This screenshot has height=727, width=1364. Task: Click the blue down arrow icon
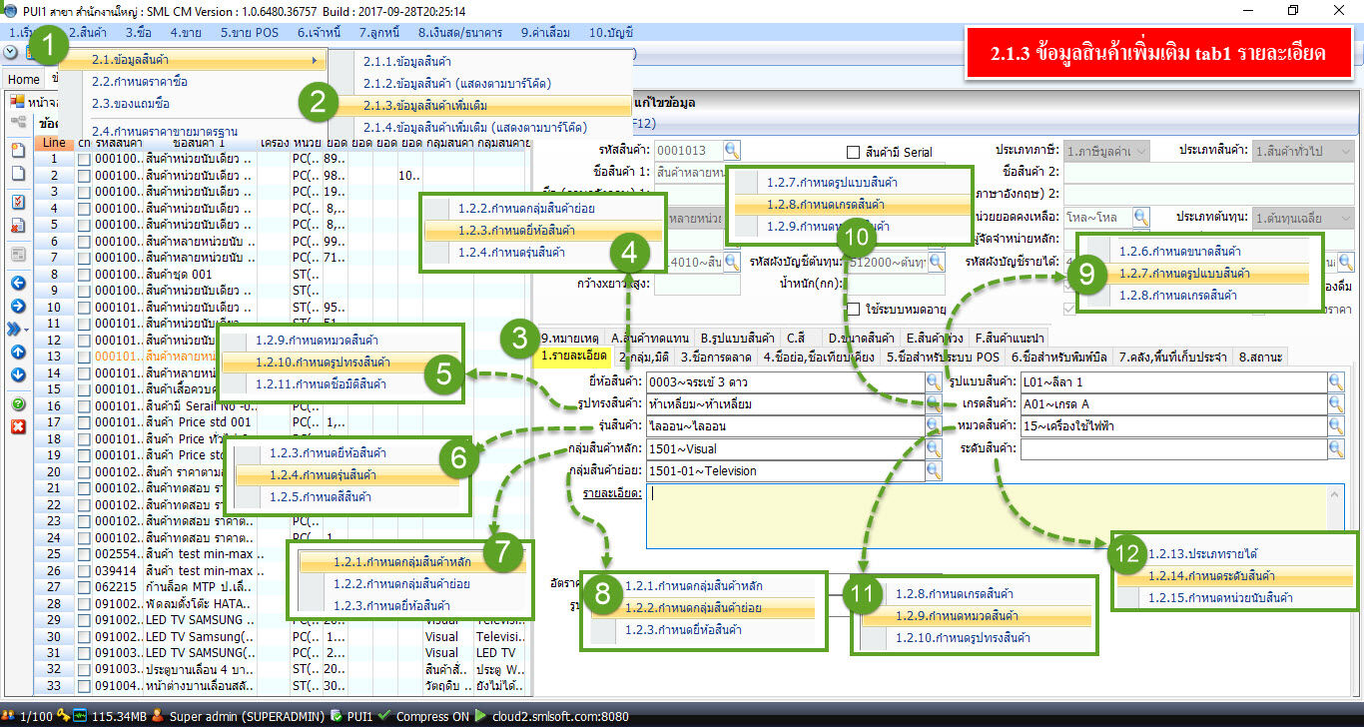(x=18, y=374)
